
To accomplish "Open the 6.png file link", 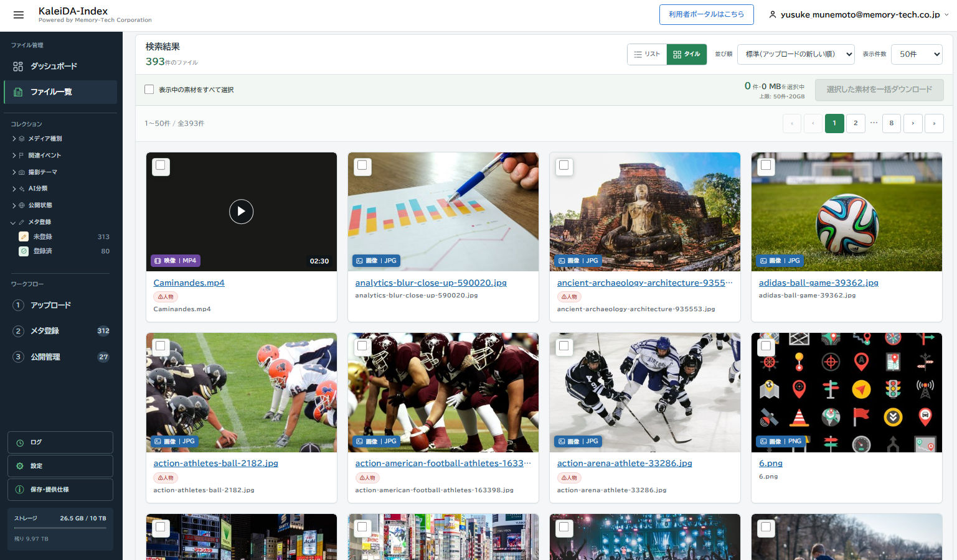I will (x=771, y=463).
